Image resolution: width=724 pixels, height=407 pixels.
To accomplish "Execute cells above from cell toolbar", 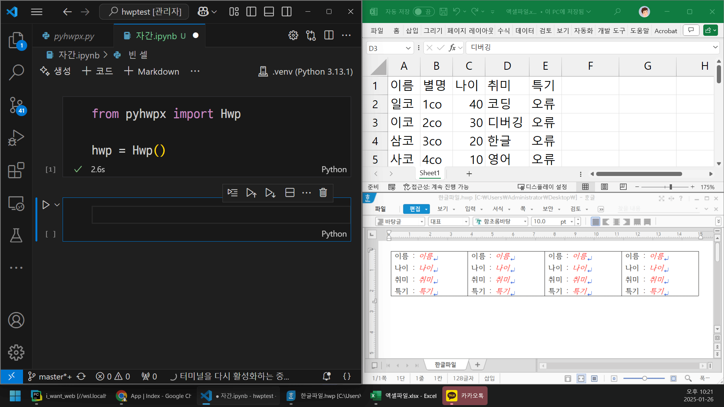I will (252, 193).
